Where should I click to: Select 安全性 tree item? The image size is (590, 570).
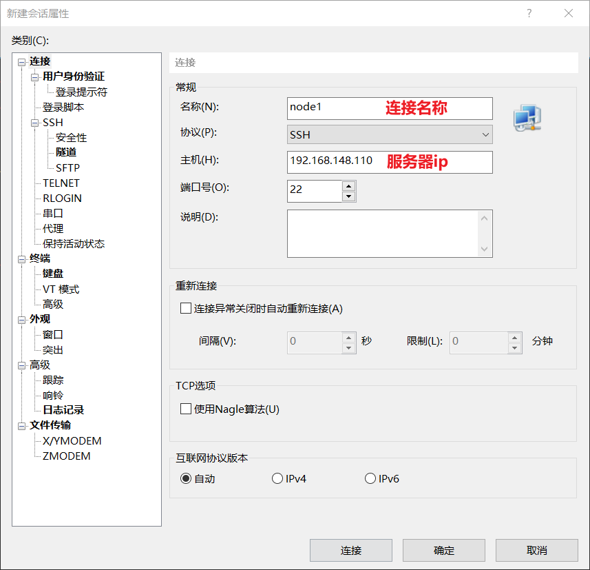tap(71, 138)
